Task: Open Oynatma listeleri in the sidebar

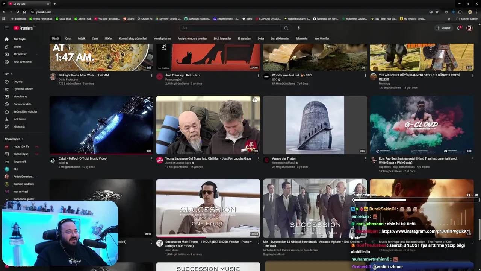Action: tap(23, 89)
